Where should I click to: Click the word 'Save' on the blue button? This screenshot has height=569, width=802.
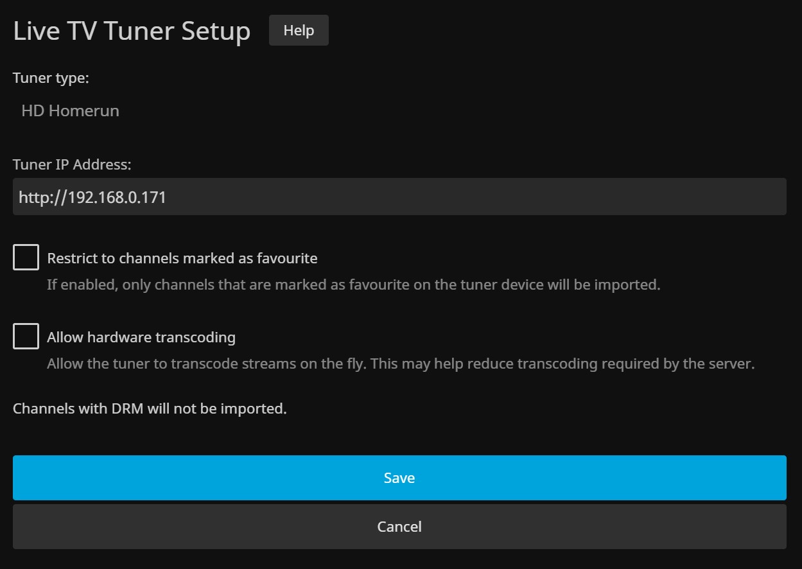click(x=399, y=478)
